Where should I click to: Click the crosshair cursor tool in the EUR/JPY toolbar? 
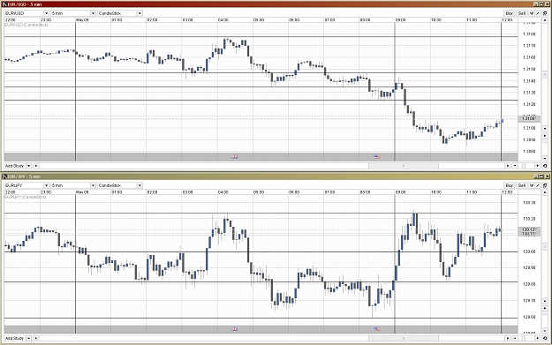(x=532, y=185)
